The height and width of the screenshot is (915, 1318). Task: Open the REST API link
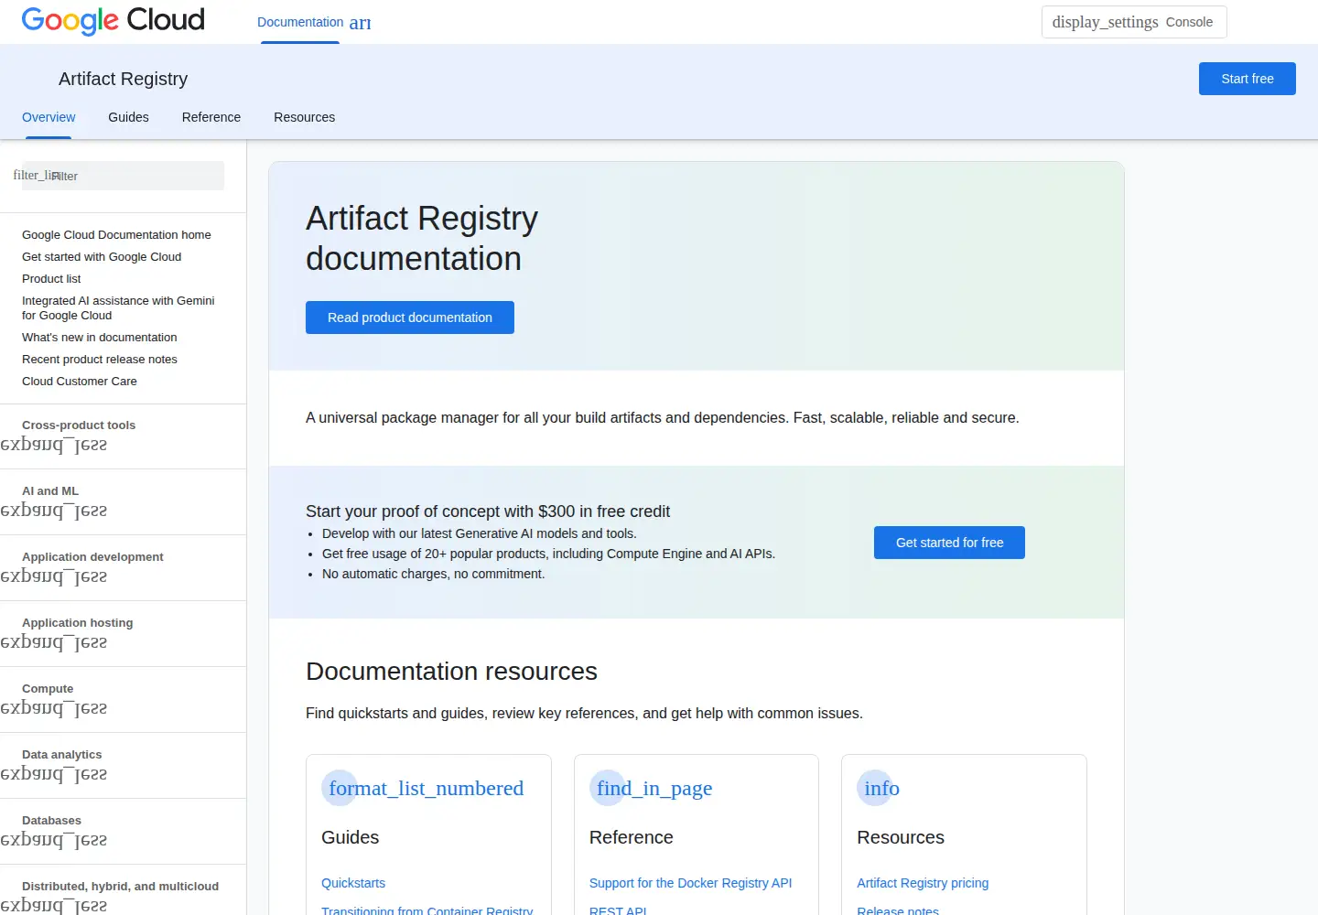pyautogui.click(x=618, y=910)
